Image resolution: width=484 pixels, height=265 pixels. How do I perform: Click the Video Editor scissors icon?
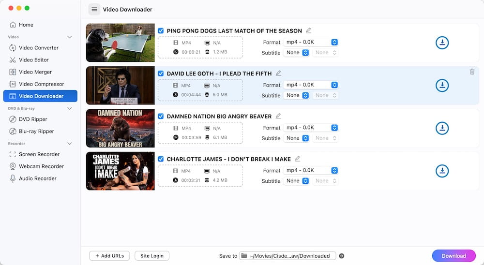(13, 60)
